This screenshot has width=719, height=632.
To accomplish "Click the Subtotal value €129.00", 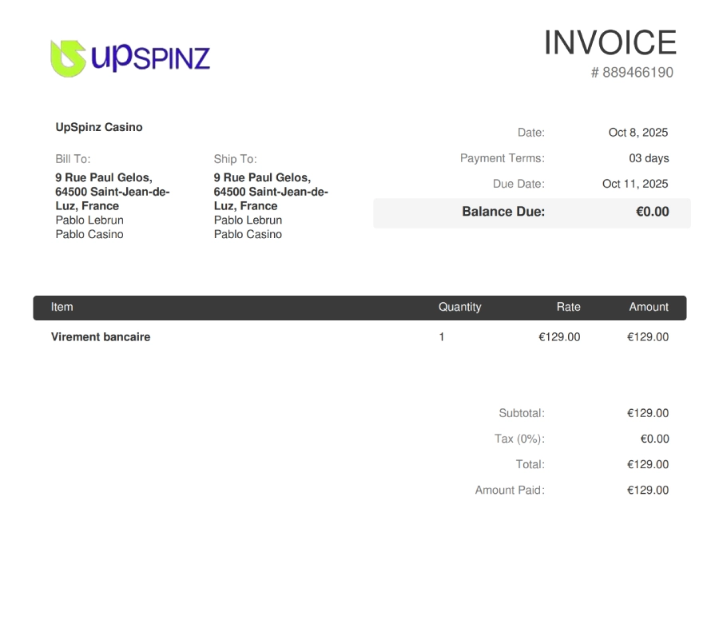I will (648, 413).
